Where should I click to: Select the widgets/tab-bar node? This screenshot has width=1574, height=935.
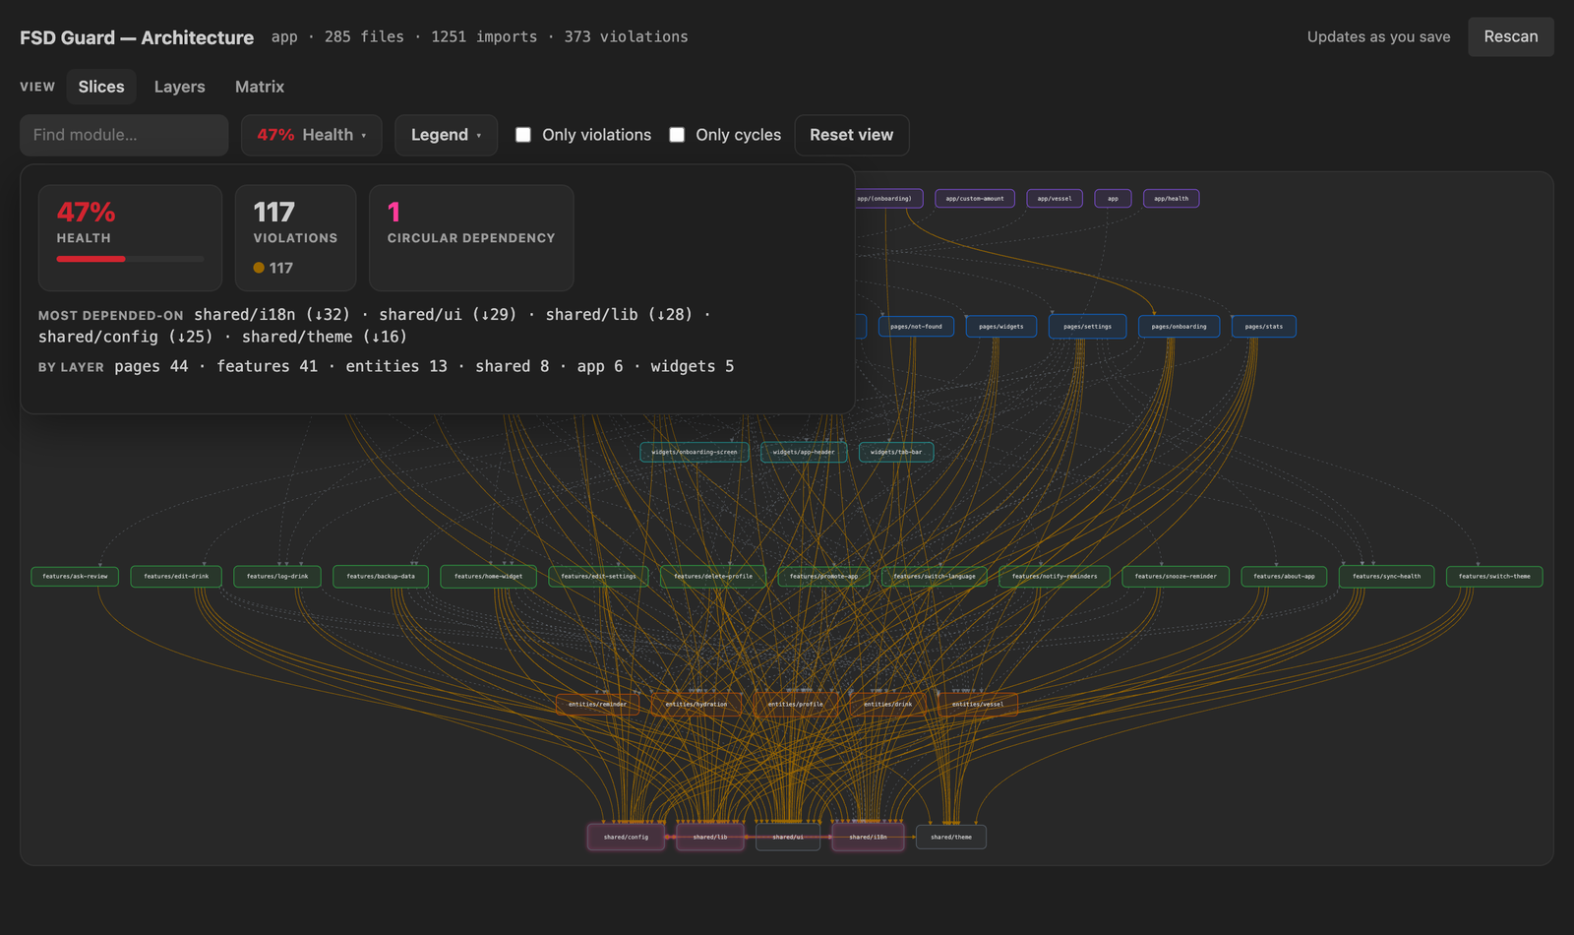tap(896, 453)
